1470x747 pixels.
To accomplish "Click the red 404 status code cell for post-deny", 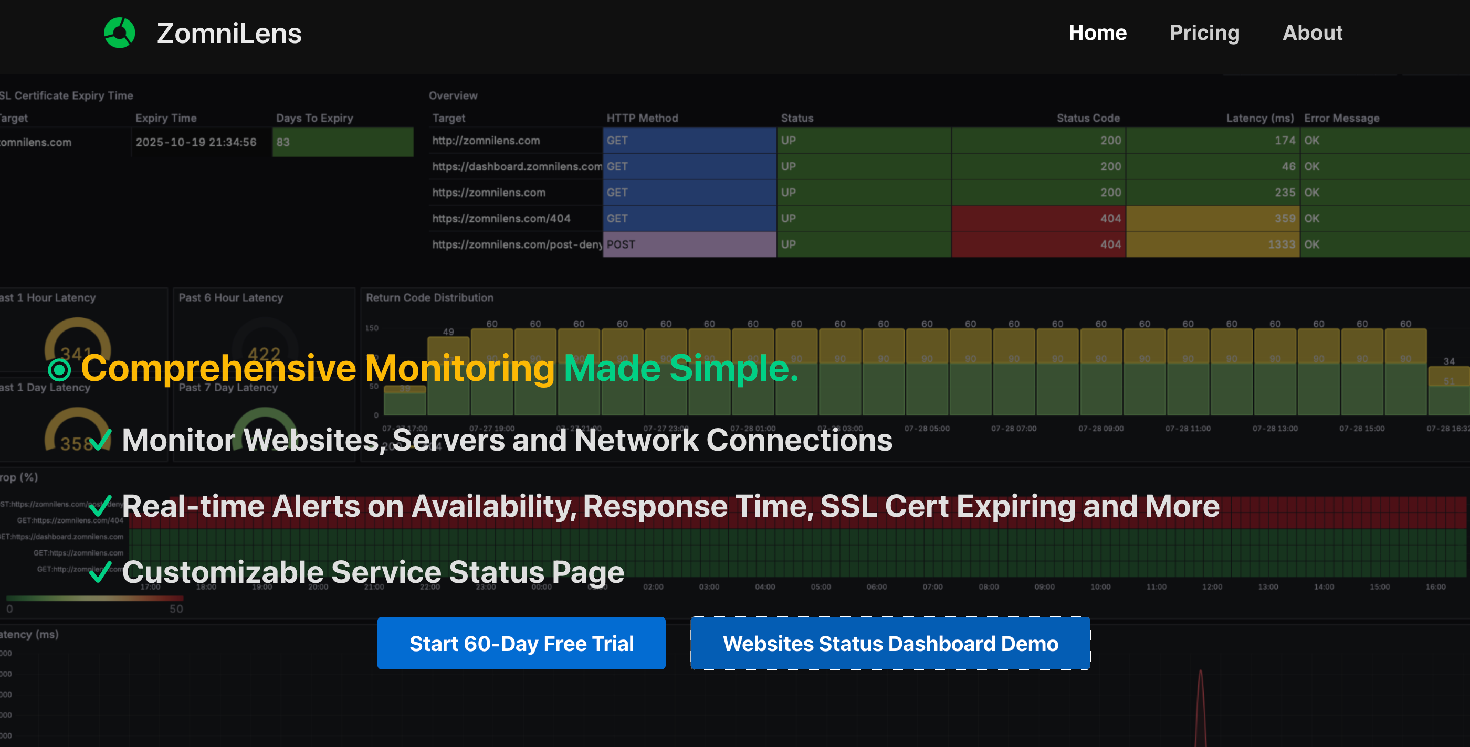I will [1038, 244].
